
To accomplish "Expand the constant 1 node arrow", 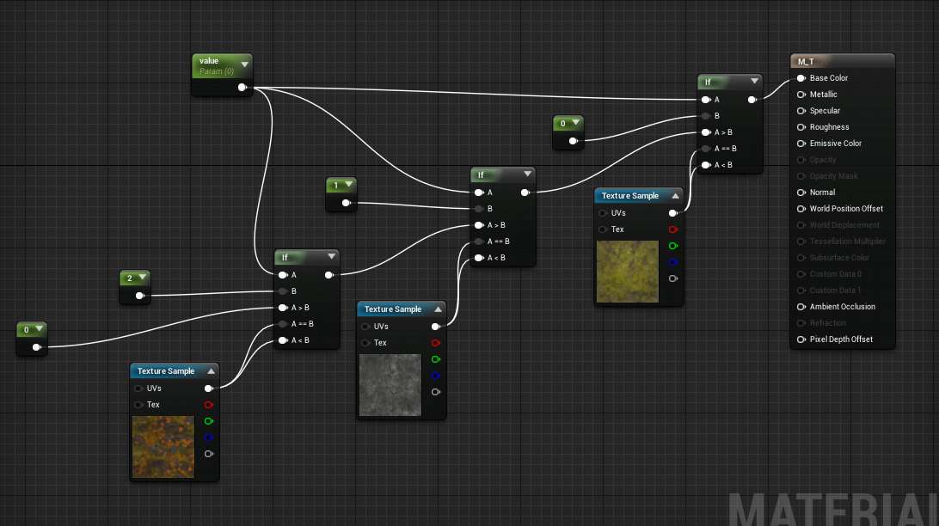I will [x=348, y=184].
